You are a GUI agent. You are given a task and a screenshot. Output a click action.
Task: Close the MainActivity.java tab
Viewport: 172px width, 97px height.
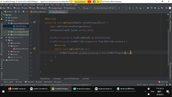(66, 12)
